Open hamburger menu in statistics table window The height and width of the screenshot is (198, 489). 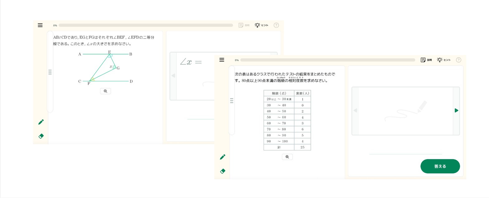[x=222, y=60]
